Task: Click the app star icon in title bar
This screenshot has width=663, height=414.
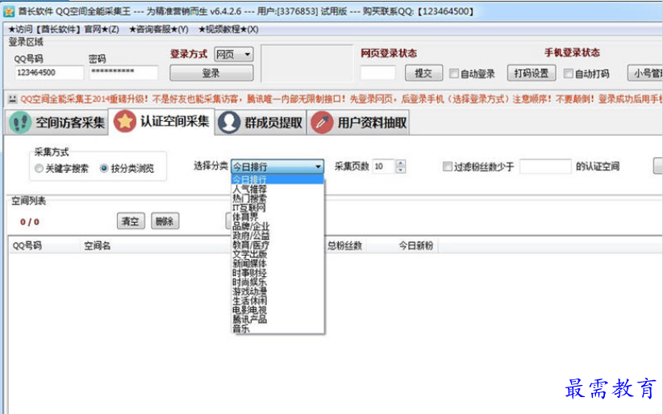Action: [x=8, y=11]
